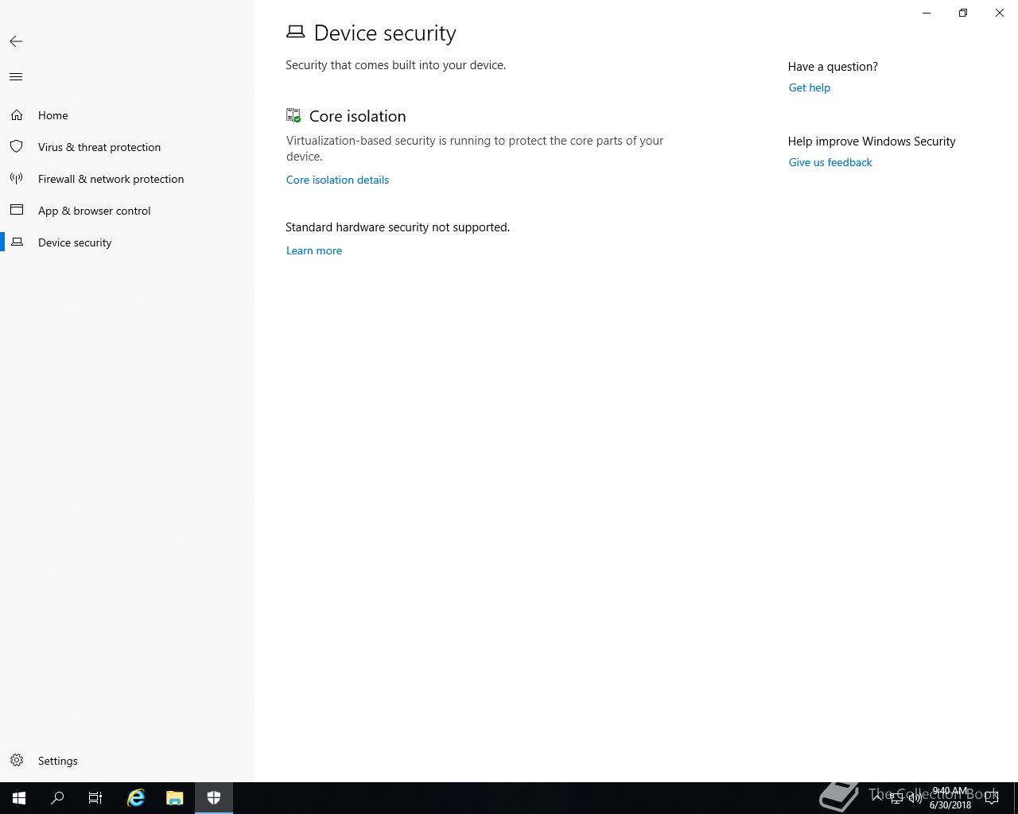Screen dimensions: 1018x814
Task: Click the Firewall antenna icon
Action: click(x=17, y=179)
